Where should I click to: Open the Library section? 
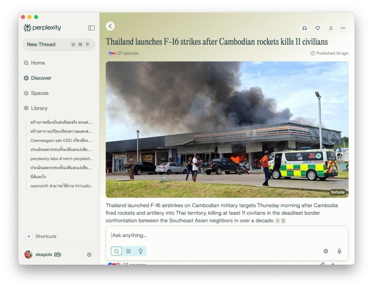pos(36,108)
